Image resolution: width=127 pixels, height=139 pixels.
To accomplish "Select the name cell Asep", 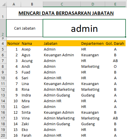I will (32, 49).
